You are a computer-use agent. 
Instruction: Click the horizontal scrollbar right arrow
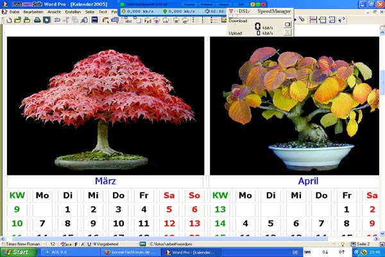tap(376, 238)
